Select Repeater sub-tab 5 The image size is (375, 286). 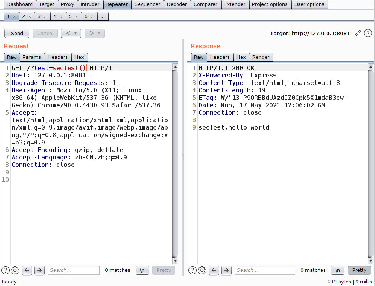70,16
